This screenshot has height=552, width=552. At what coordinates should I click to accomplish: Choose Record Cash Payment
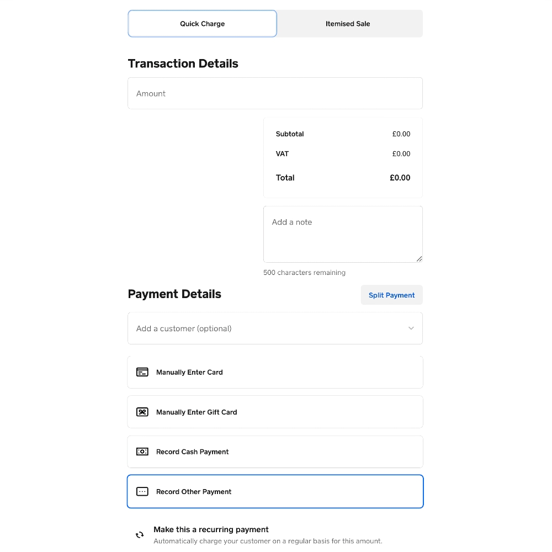click(275, 452)
